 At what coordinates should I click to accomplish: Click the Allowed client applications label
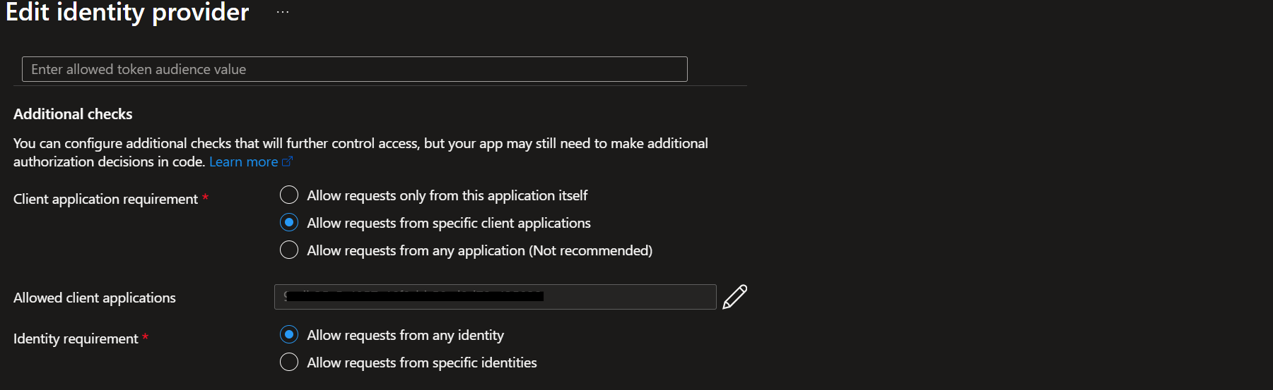click(95, 298)
